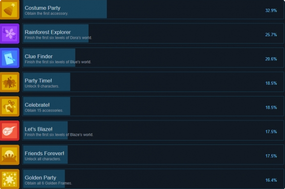Click the Golden Party sparkle icon
285x189 pixels.
tap(10, 179)
